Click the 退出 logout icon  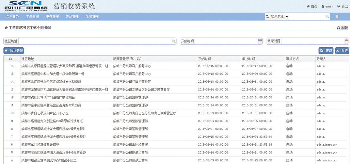pos(339,7)
